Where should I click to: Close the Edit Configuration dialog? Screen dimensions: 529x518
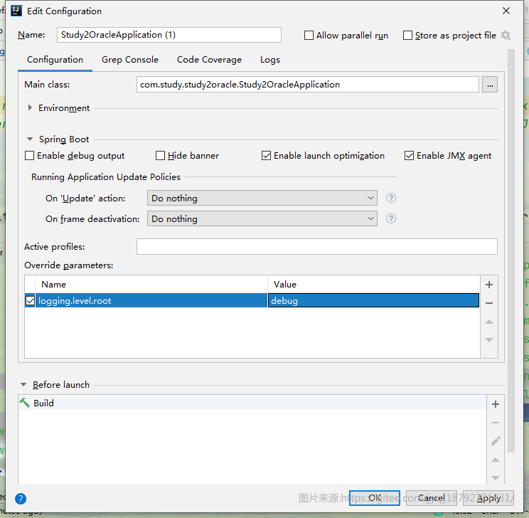tap(506, 11)
